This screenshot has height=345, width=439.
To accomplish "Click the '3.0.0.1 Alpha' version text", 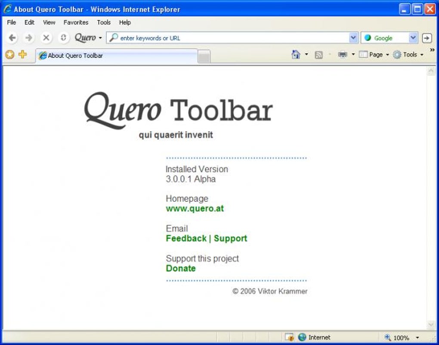I will [x=191, y=179].
